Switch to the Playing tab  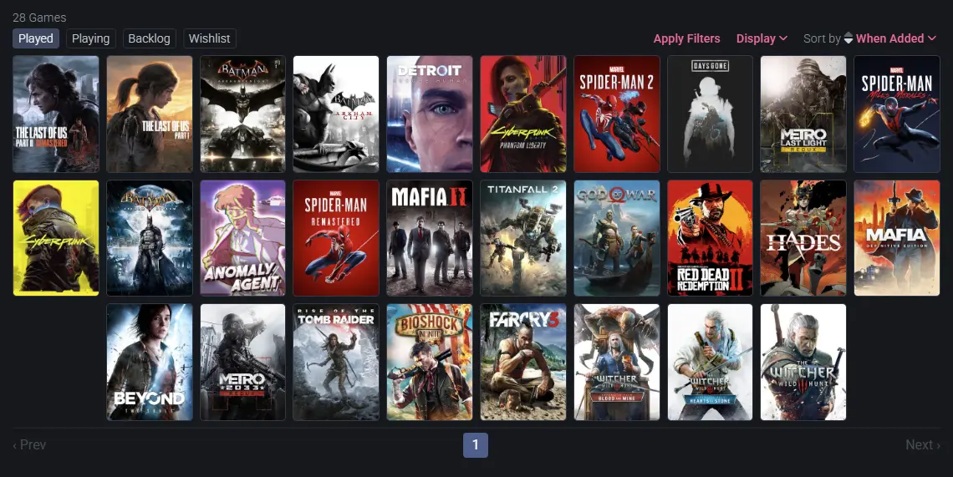click(x=90, y=38)
